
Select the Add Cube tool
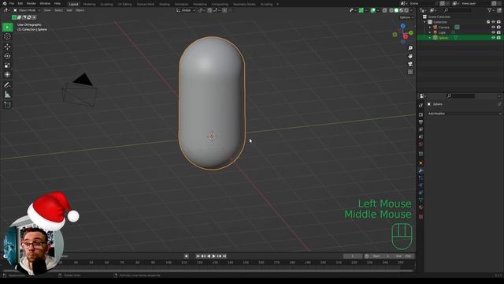[x=7, y=105]
